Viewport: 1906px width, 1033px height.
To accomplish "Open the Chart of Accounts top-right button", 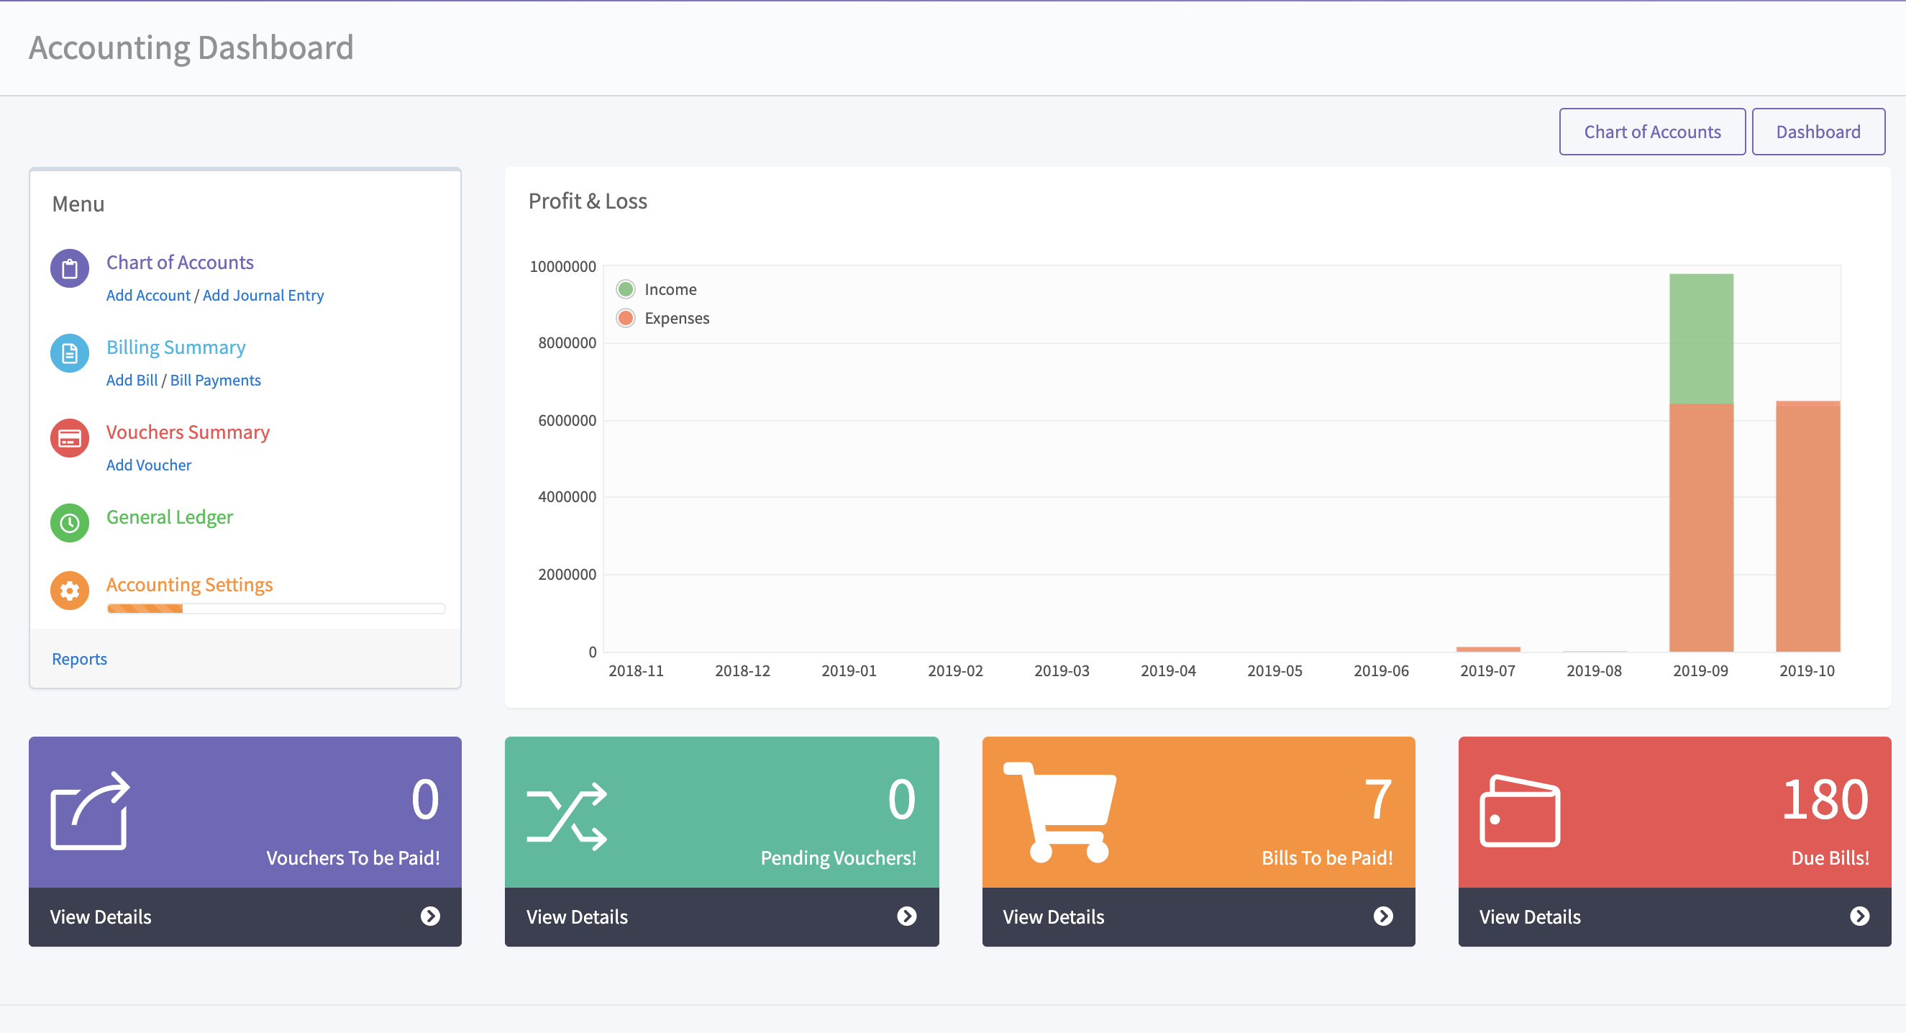I will coord(1651,132).
